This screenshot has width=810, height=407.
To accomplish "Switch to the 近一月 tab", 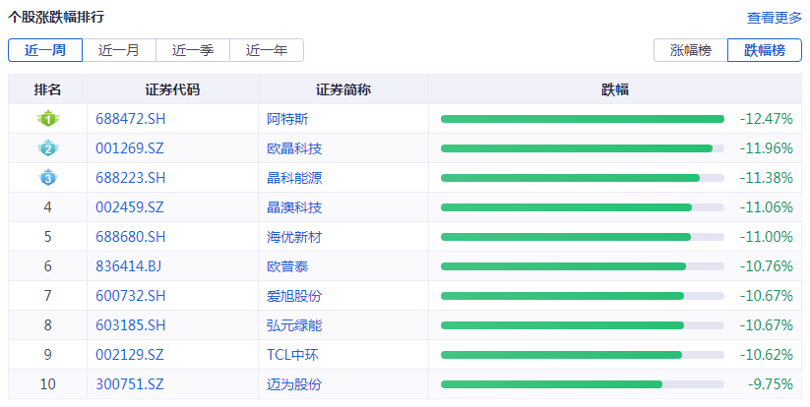I will 119,50.
